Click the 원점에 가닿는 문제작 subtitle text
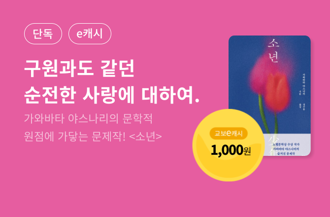This screenshot has height=217, width=330. pos(75,136)
